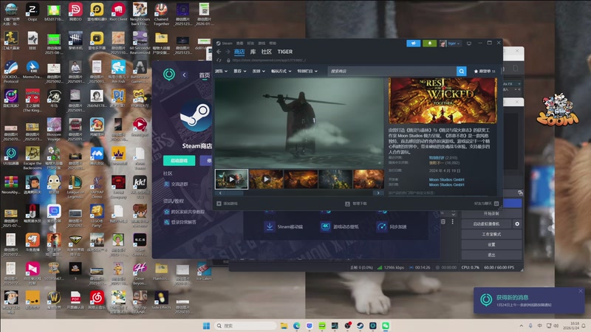This screenshot has height=332, width=591.
Task: Open Steam announcements megaphone button
Action: click(414, 44)
